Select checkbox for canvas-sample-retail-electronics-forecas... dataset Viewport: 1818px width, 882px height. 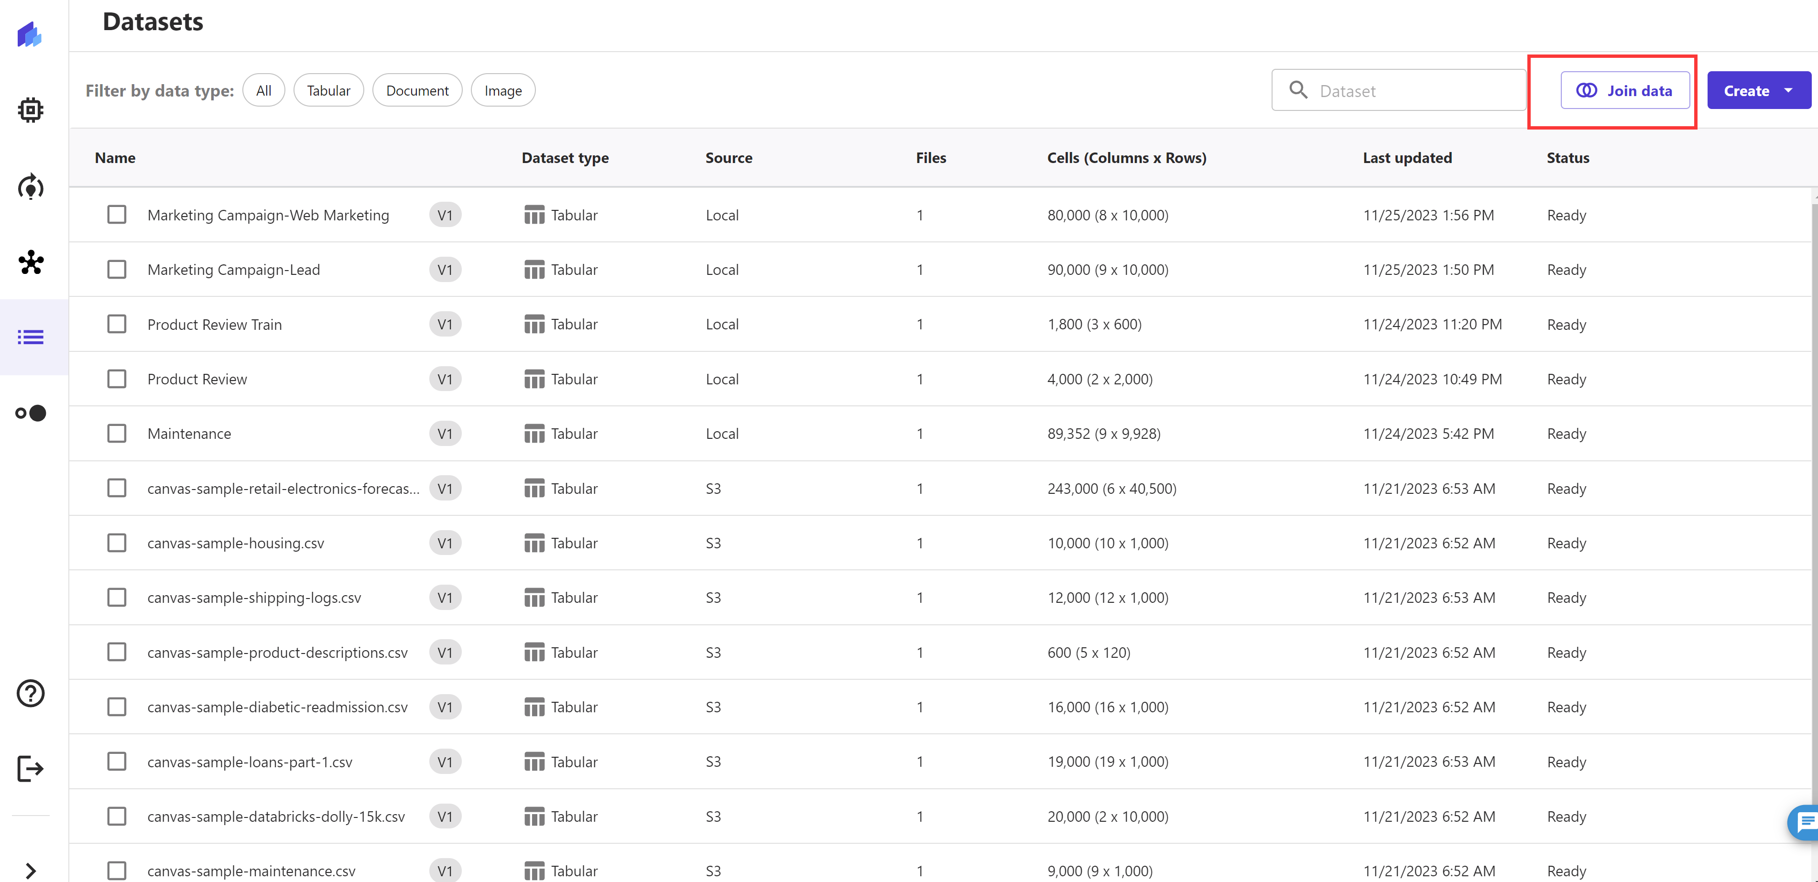[x=117, y=488]
